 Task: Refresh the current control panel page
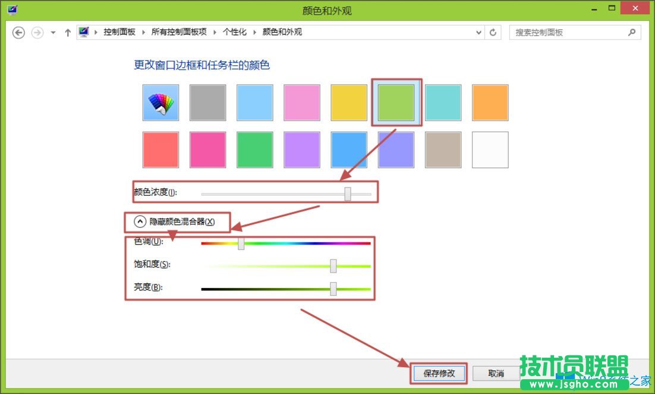tap(493, 32)
